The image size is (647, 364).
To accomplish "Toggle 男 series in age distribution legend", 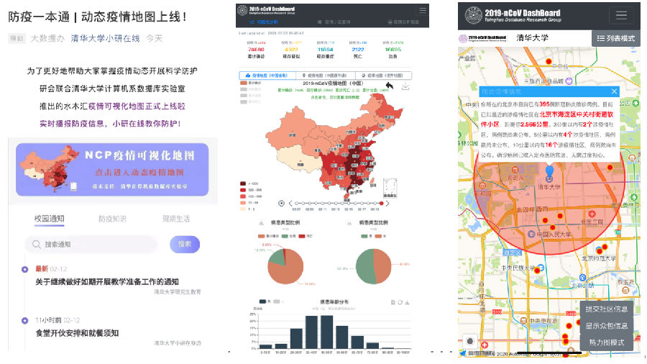I will 265,301.
